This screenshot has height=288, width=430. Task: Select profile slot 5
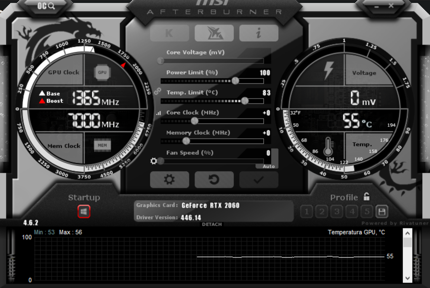tap(367, 211)
